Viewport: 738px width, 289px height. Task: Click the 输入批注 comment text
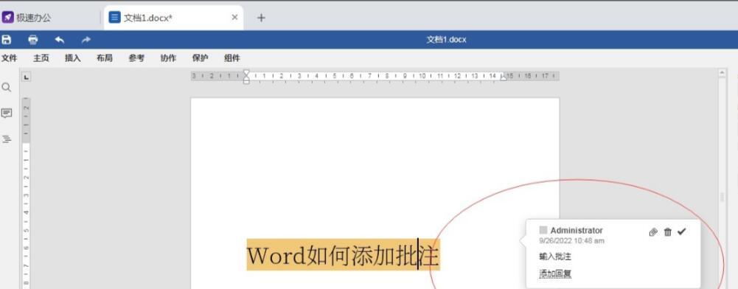pyautogui.click(x=555, y=257)
